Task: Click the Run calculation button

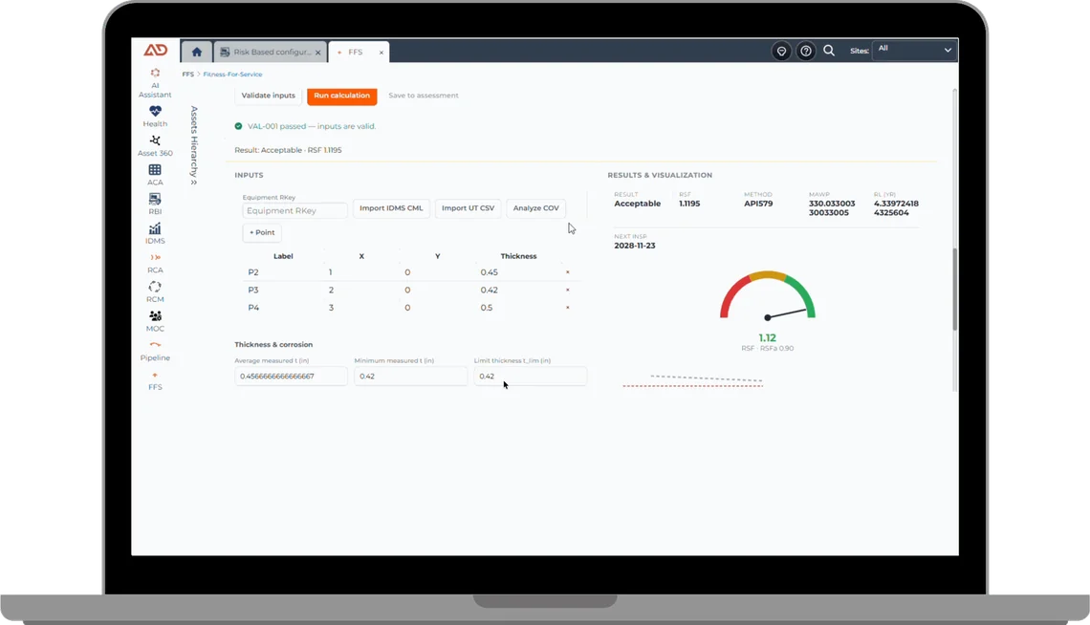Action: [342, 96]
